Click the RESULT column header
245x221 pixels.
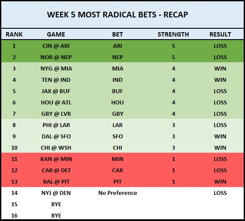click(x=220, y=34)
